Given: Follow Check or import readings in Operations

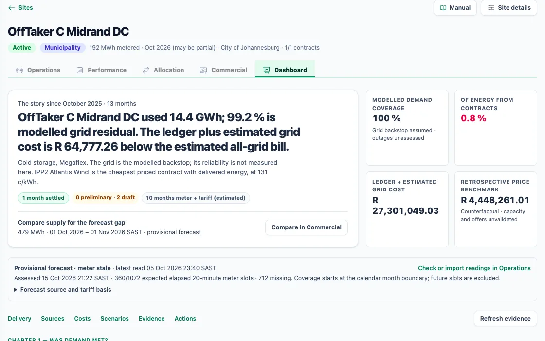Looking at the screenshot, I should coord(474,268).
